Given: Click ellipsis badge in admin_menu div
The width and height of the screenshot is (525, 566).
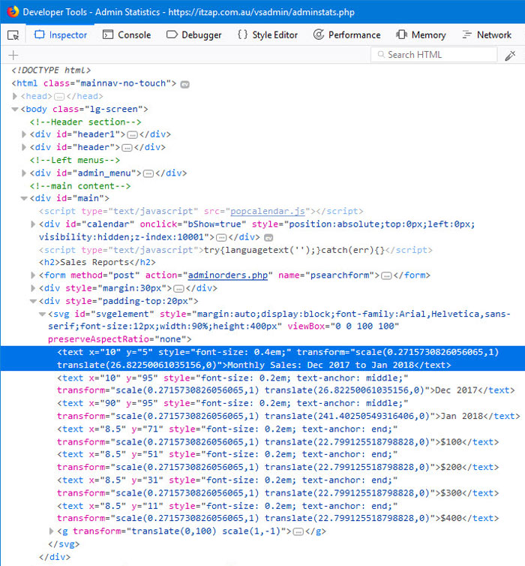Looking at the screenshot, I should pyautogui.click(x=148, y=173).
